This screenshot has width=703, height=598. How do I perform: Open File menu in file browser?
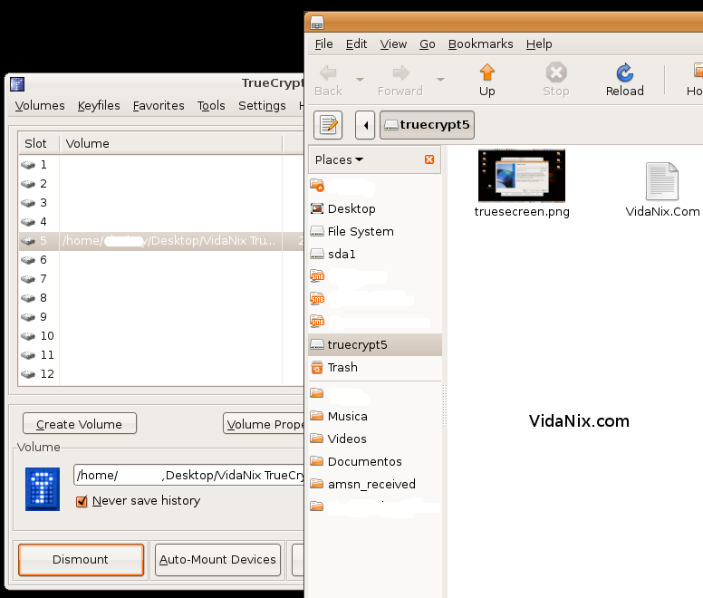click(x=323, y=43)
